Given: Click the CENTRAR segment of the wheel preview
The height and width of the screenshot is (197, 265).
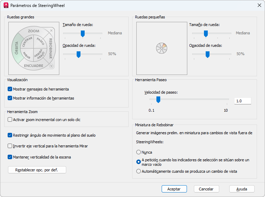Looking at the screenshot, I should 27,42.
